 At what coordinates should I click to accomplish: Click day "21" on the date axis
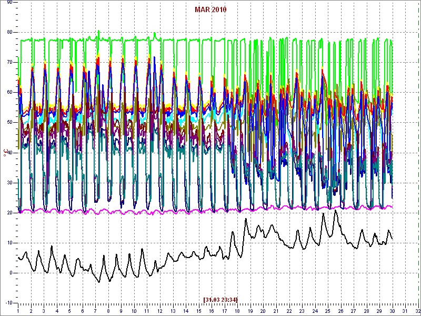click(276, 311)
